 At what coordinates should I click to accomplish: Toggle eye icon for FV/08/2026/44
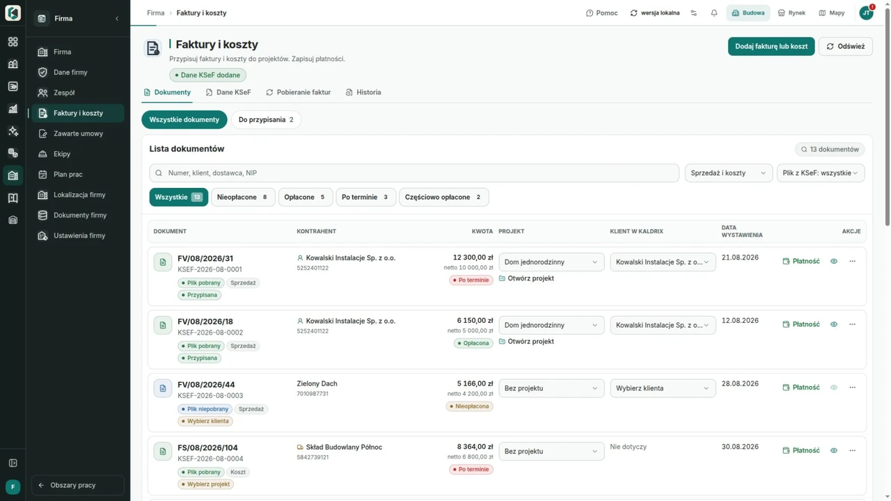834,388
